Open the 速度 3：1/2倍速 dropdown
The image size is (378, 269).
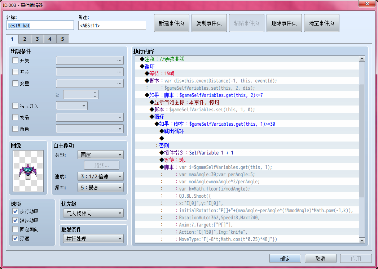point(101,176)
